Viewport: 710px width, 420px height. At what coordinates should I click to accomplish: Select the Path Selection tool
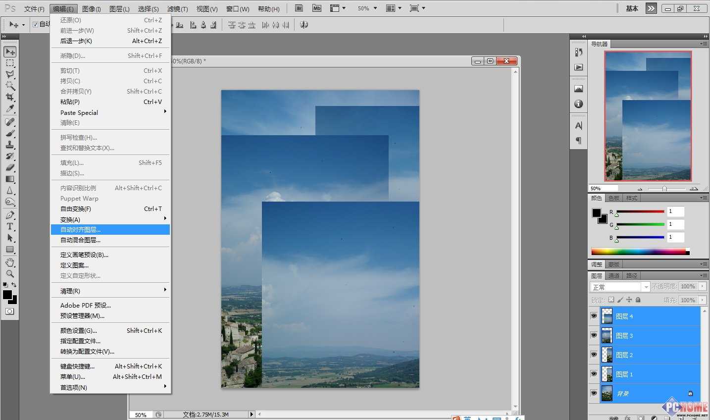click(x=10, y=238)
